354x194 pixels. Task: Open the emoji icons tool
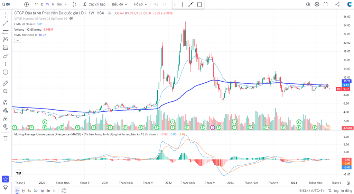coord(6,72)
